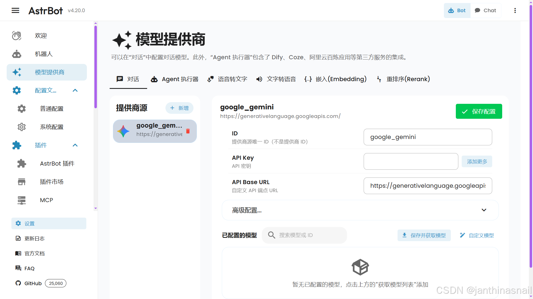This screenshot has height=299, width=533.
Task: Click the search magnifier icon
Action: (x=271, y=235)
